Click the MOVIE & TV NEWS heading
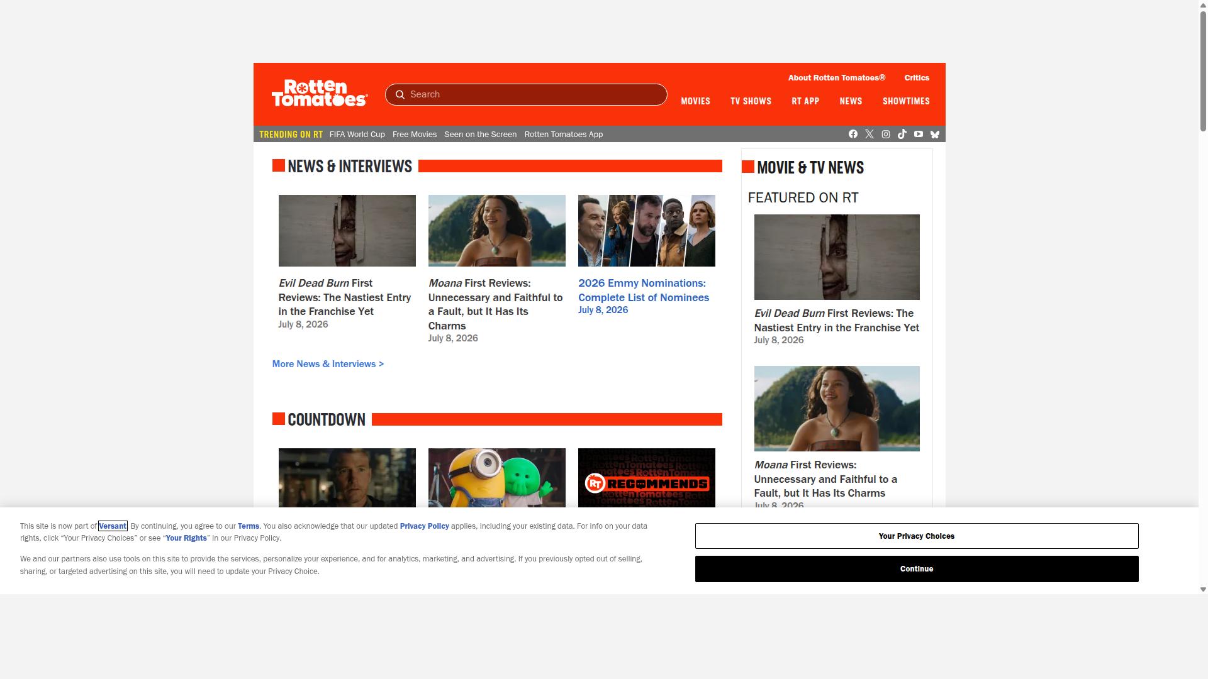 (810, 167)
